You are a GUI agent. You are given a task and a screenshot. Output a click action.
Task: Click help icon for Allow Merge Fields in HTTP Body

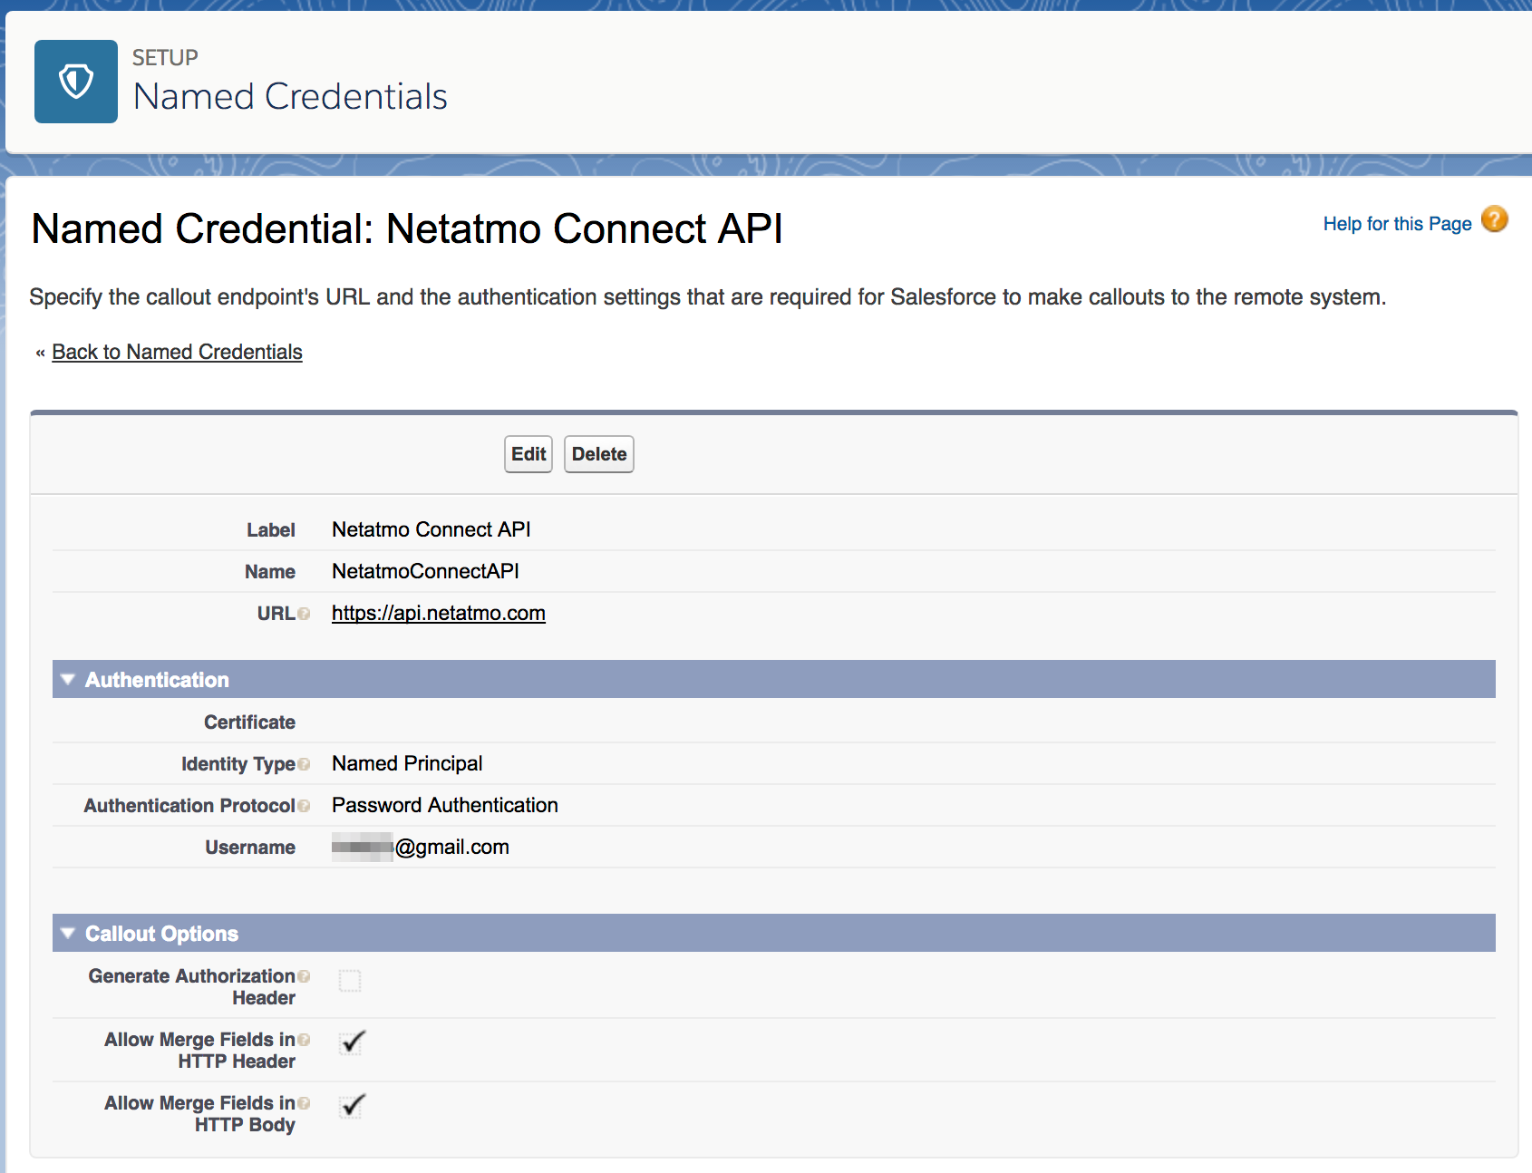click(305, 1103)
